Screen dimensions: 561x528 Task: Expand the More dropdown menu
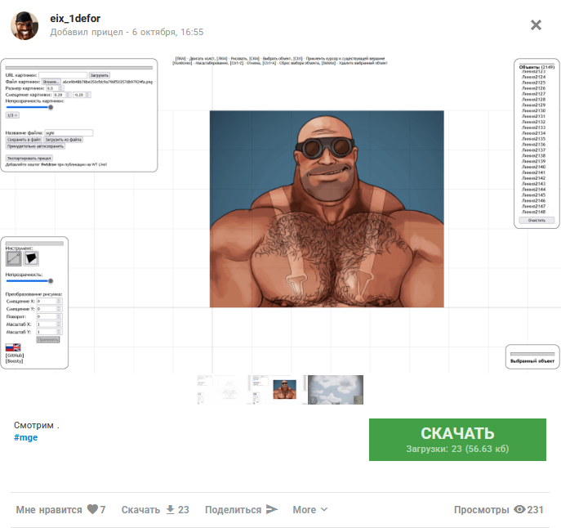click(x=309, y=509)
